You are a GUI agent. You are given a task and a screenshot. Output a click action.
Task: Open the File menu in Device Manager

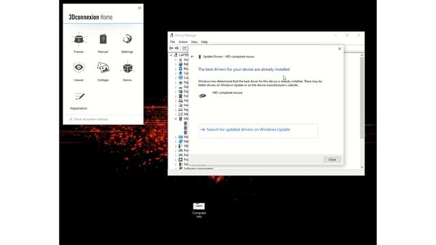172,42
